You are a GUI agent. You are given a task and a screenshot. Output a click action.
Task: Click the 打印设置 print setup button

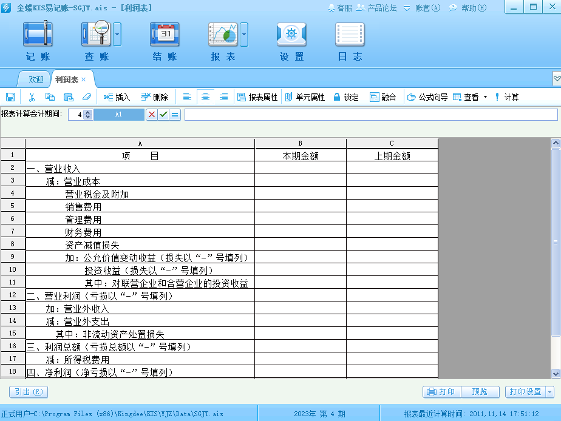click(525, 392)
